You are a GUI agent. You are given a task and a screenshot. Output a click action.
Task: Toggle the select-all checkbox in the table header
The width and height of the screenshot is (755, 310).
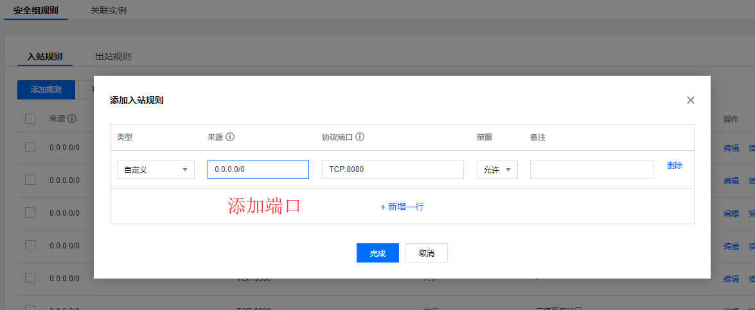tap(30, 119)
